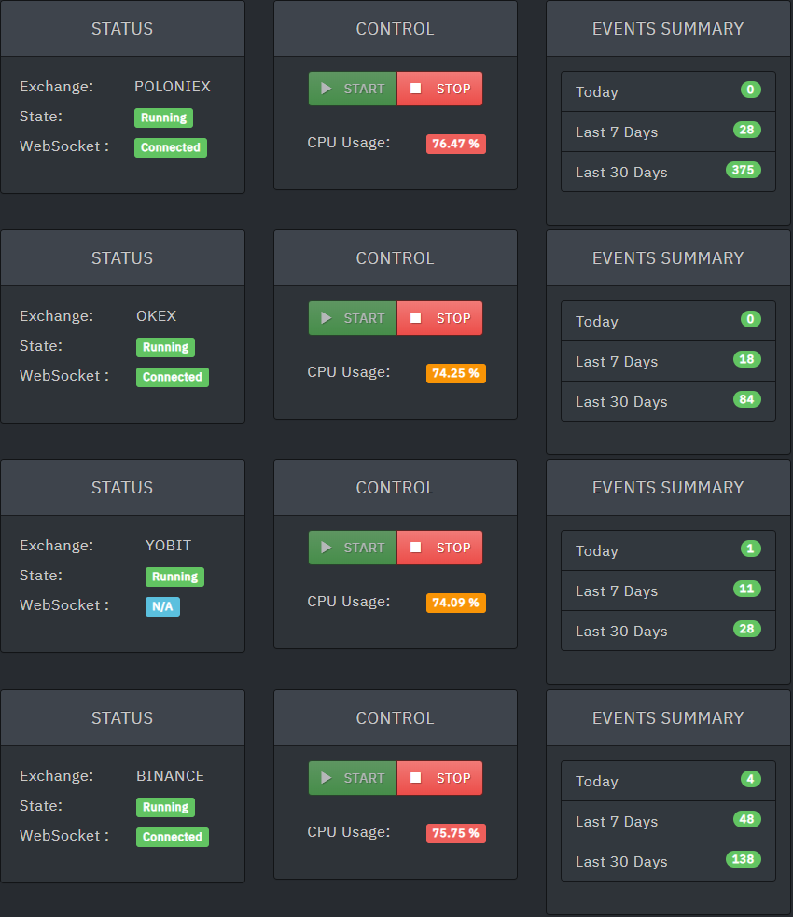This screenshot has height=917, width=793.
Task: Start the OKEX exchange bot
Action: pos(353,318)
